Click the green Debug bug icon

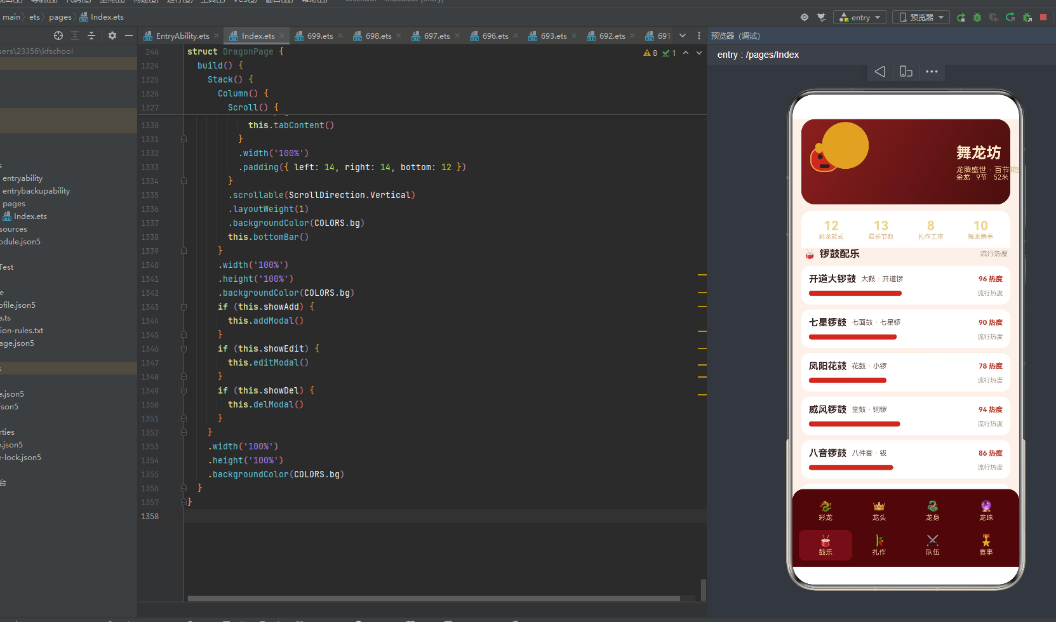click(x=977, y=17)
